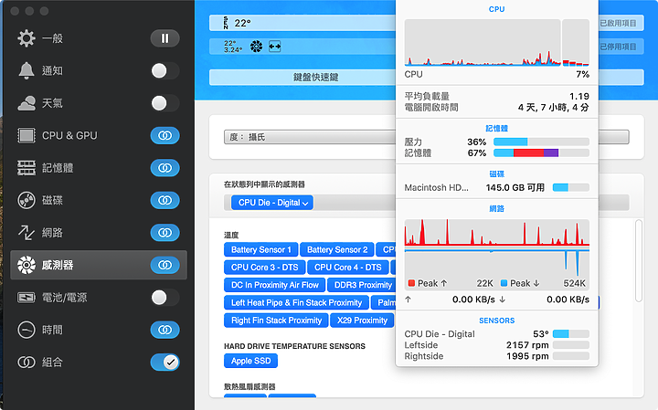This screenshot has width=658, height=410.
Task: Click the Notifications bell icon
Action: coord(27,71)
